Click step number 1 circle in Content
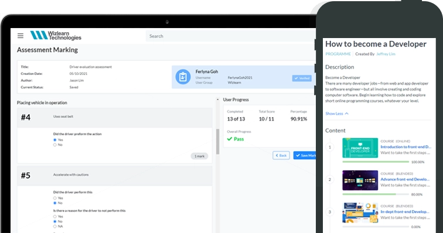Viewport: 443px width, 233px height. click(330, 147)
